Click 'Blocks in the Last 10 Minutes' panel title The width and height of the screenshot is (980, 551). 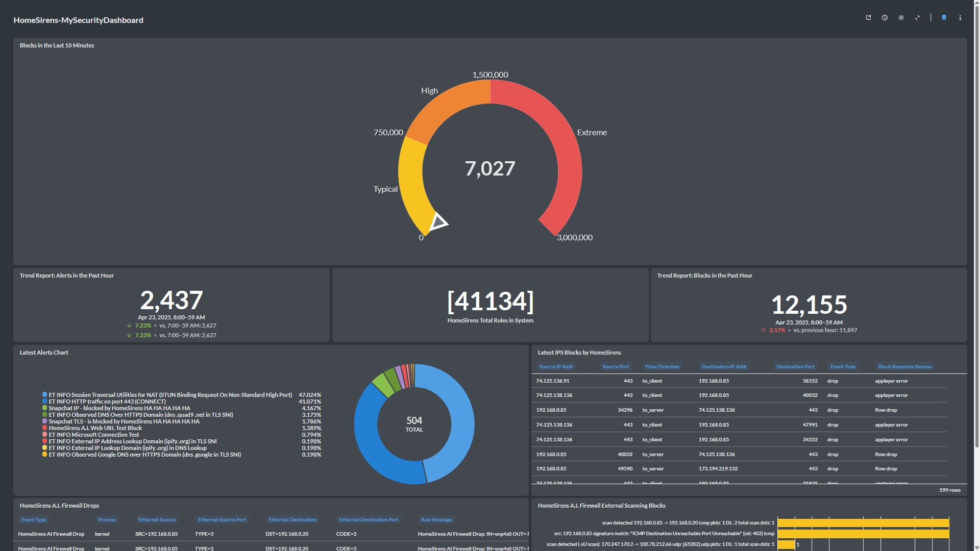coord(57,45)
